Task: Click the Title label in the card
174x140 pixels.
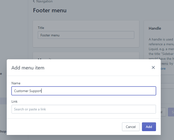Action: (x=41, y=28)
